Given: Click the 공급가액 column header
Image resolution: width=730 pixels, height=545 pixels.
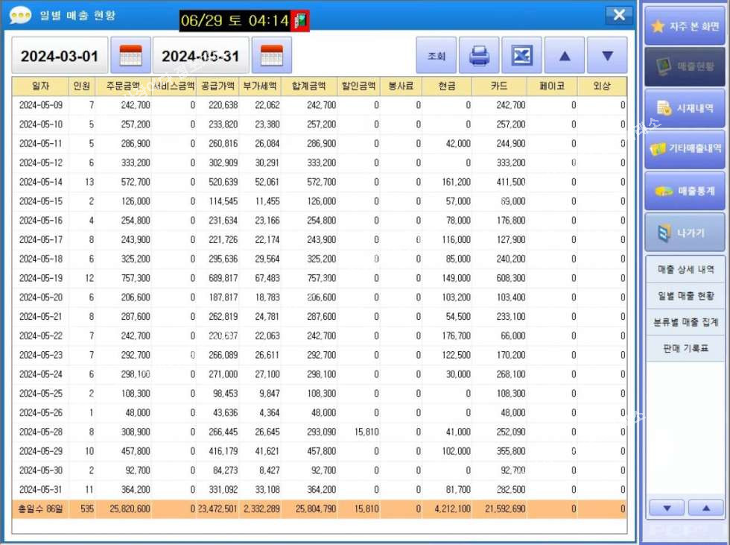Looking at the screenshot, I should 218,86.
